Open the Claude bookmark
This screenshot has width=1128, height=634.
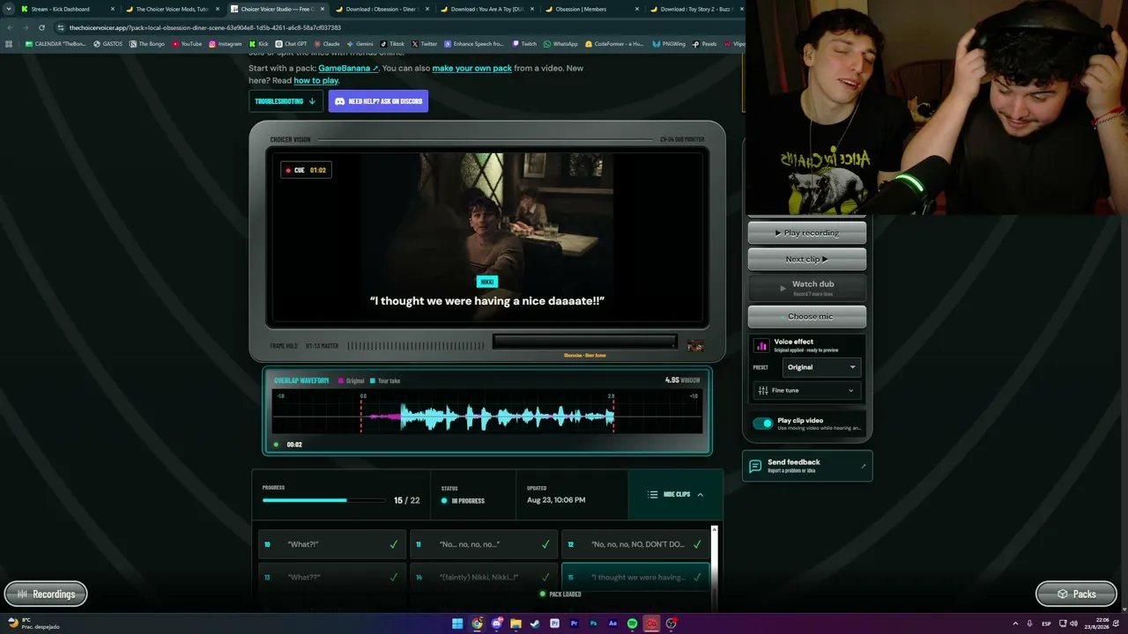pyautogui.click(x=327, y=44)
